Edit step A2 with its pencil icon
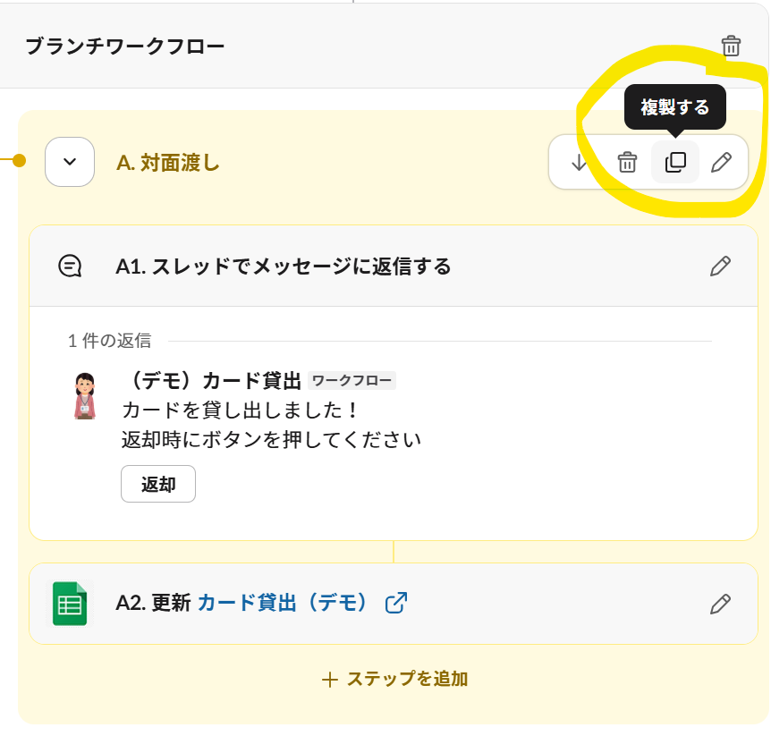 click(720, 604)
